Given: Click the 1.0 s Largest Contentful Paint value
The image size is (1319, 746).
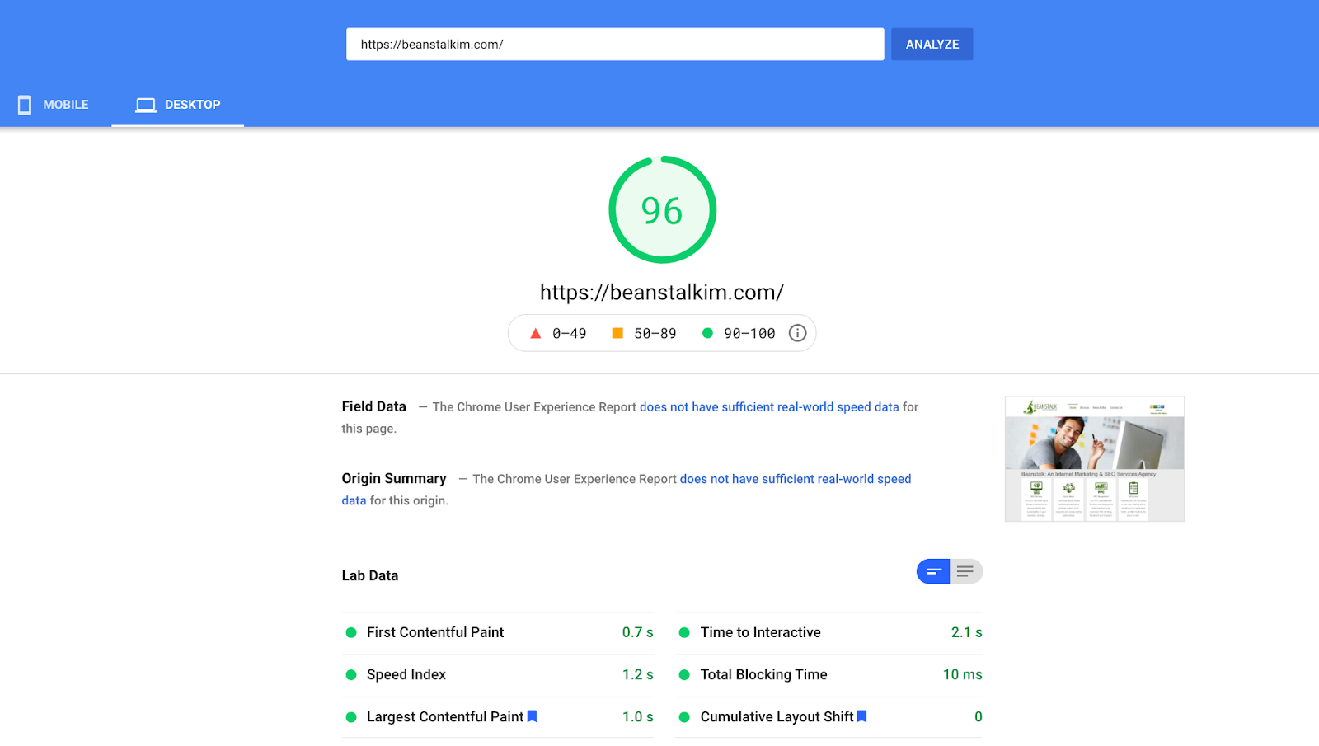Looking at the screenshot, I should tap(638, 717).
